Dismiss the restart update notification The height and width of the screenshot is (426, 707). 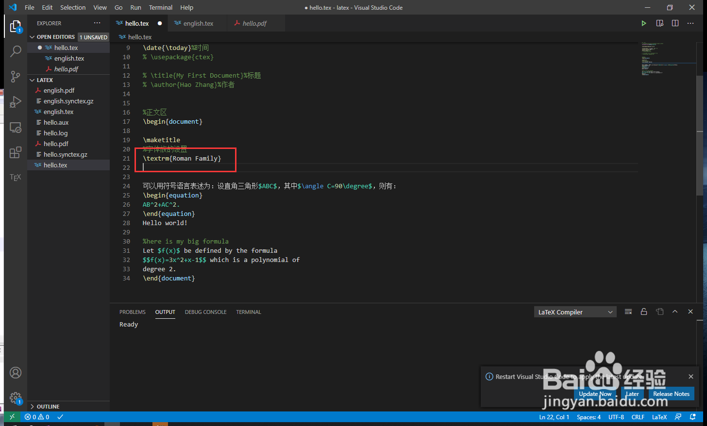(x=691, y=377)
